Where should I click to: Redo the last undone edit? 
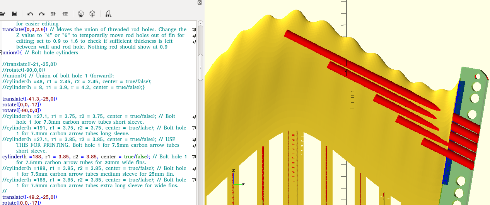click(42, 14)
